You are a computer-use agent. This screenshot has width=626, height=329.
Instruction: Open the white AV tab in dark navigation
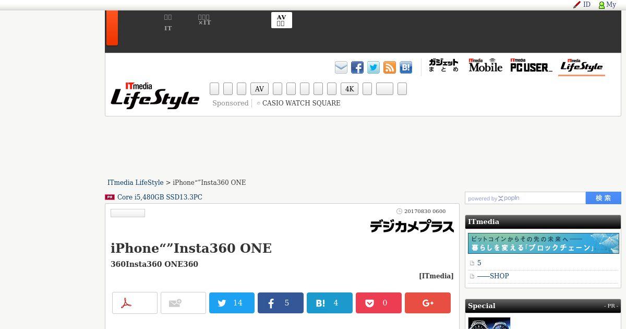281,20
